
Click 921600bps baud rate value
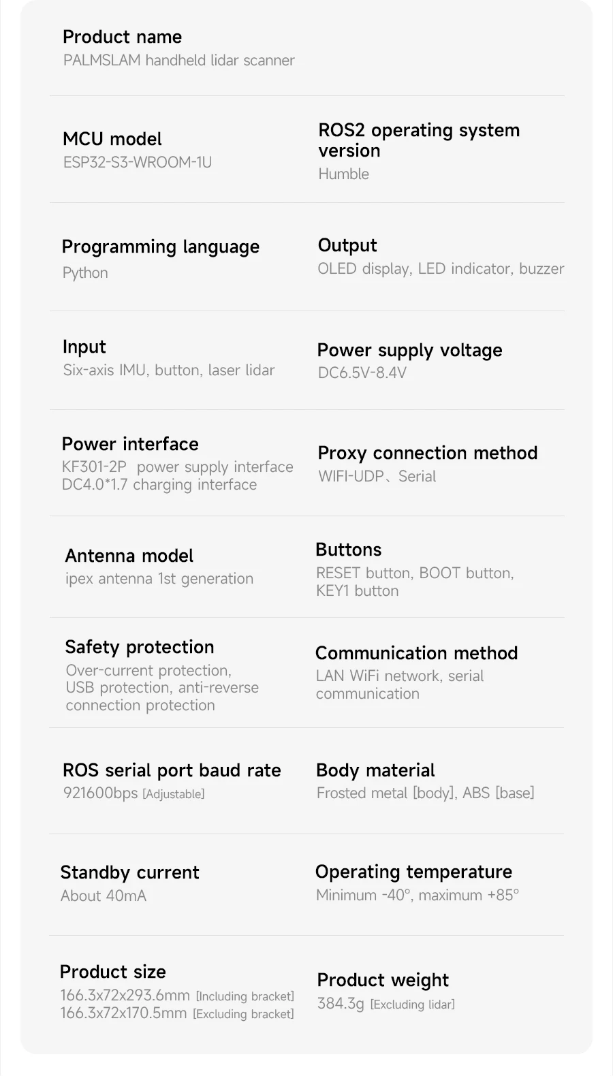[x=100, y=793]
